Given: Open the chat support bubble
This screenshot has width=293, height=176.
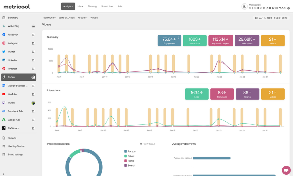Looking at the screenshot, I should pyautogui.click(x=286, y=170).
